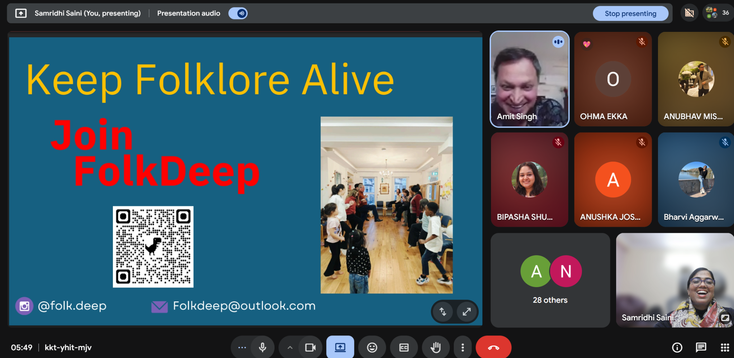Click the kkt-yhit-mjv meeting code
734x358 pixels.
coord(68,348)
